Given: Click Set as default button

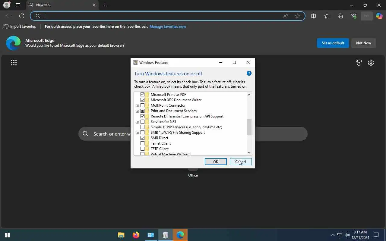Looking at the screenshot, I should [333, 43].
